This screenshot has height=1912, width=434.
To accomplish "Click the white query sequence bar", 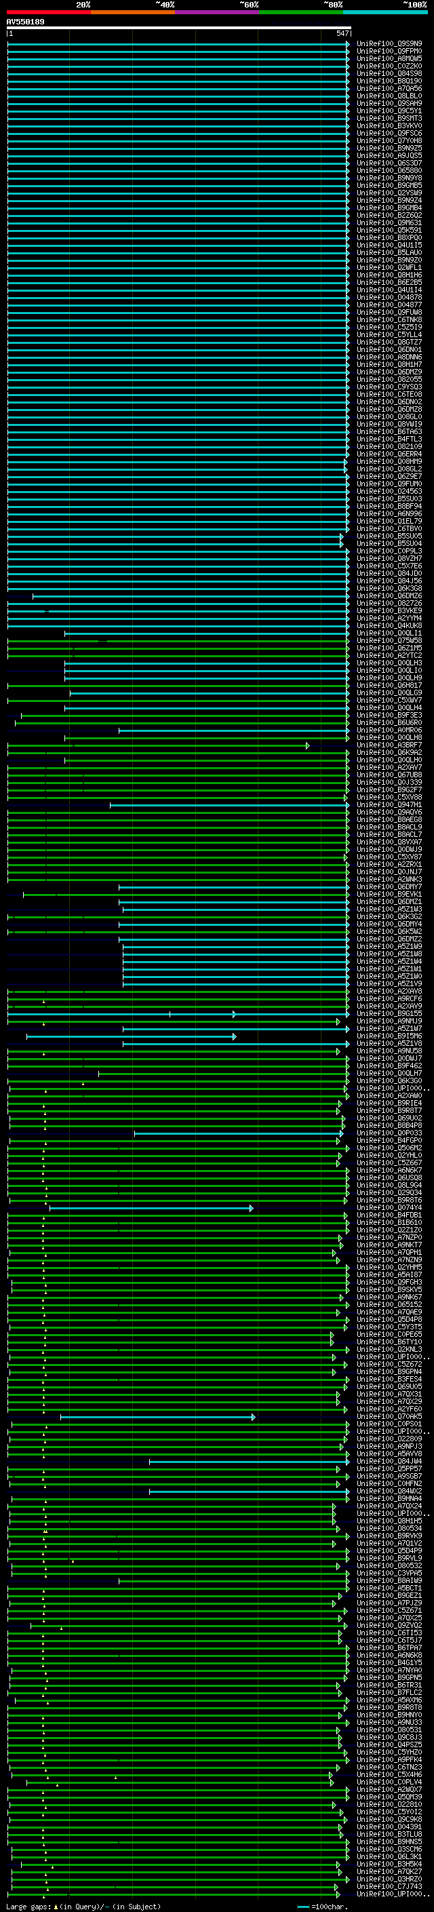I will tap(179, 28).
